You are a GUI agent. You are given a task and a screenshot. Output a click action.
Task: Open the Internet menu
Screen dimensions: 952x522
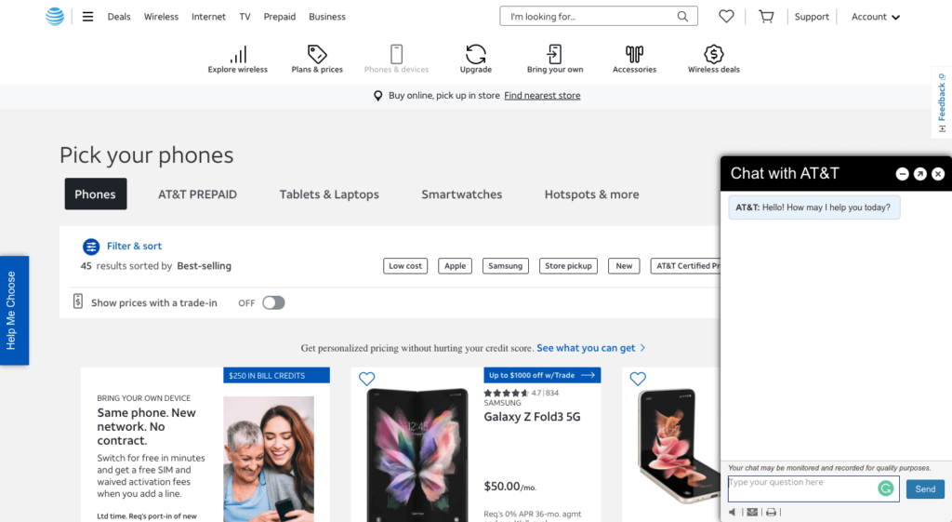coord(208,17)
